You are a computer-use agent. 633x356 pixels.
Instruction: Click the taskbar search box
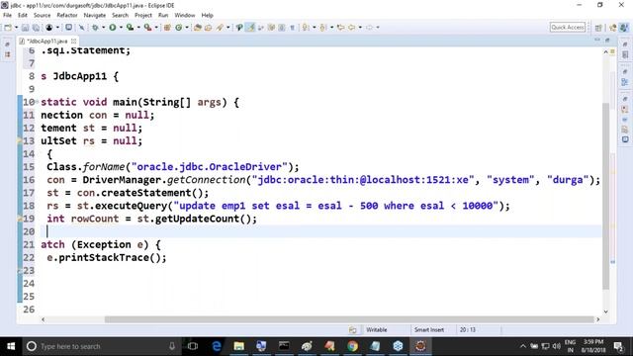coord(101,346)
